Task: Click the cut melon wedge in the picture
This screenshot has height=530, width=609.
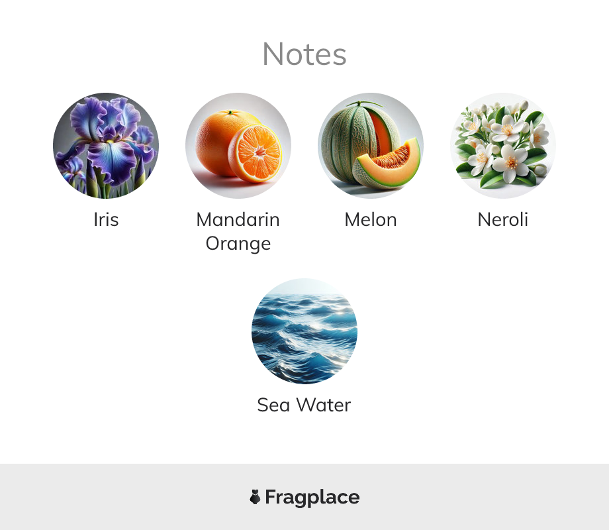Action: (387, 162)
